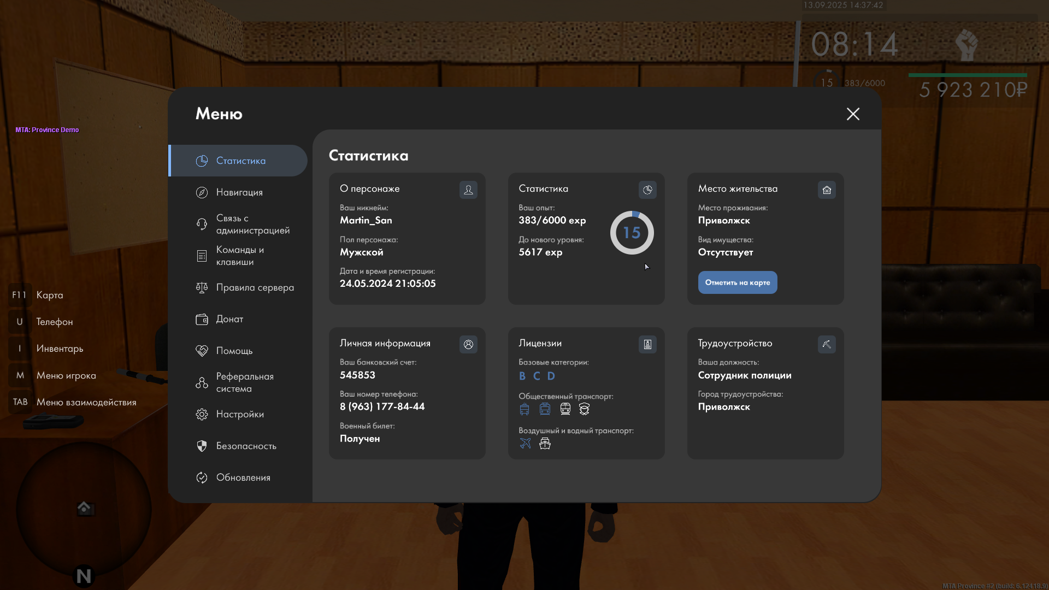This screenshot has height=590, width=1049.
Task: Click the first bus transport license icon
Action: 524,409
